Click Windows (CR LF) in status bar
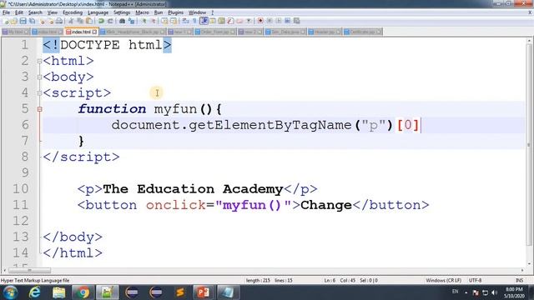 (x=443, y=280)
